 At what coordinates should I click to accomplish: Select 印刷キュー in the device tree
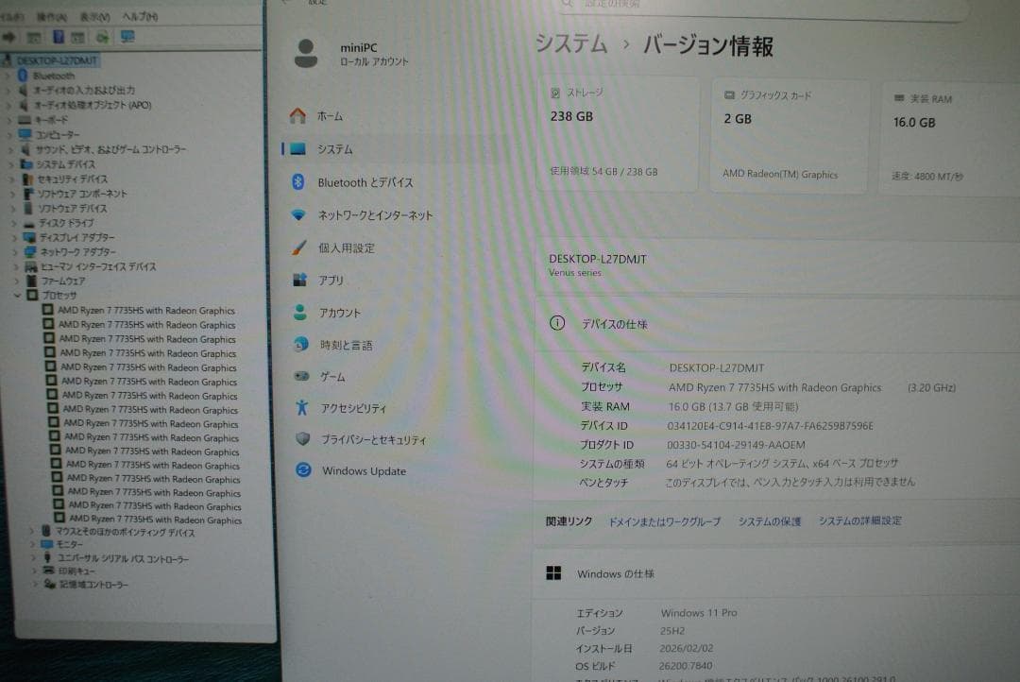point(76,571)
